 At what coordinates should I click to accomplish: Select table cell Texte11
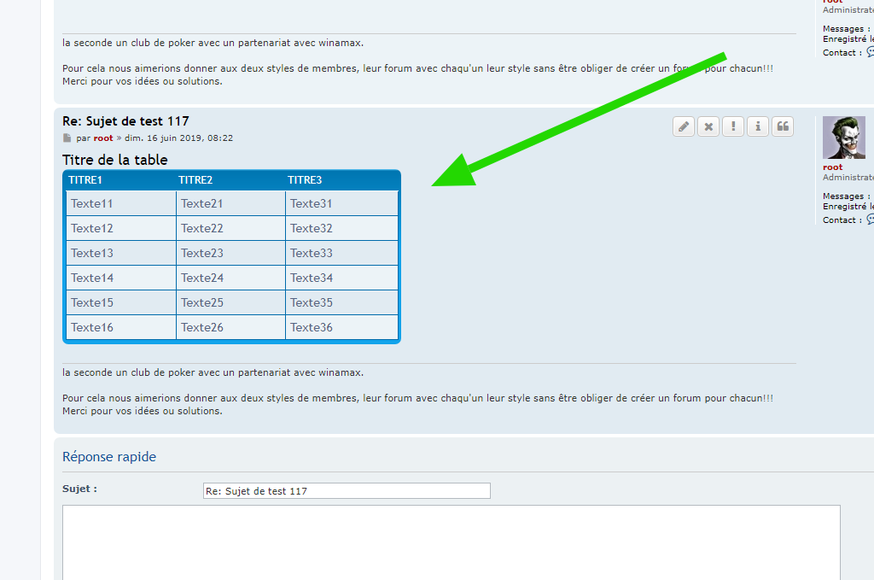(x=92, y=204)
